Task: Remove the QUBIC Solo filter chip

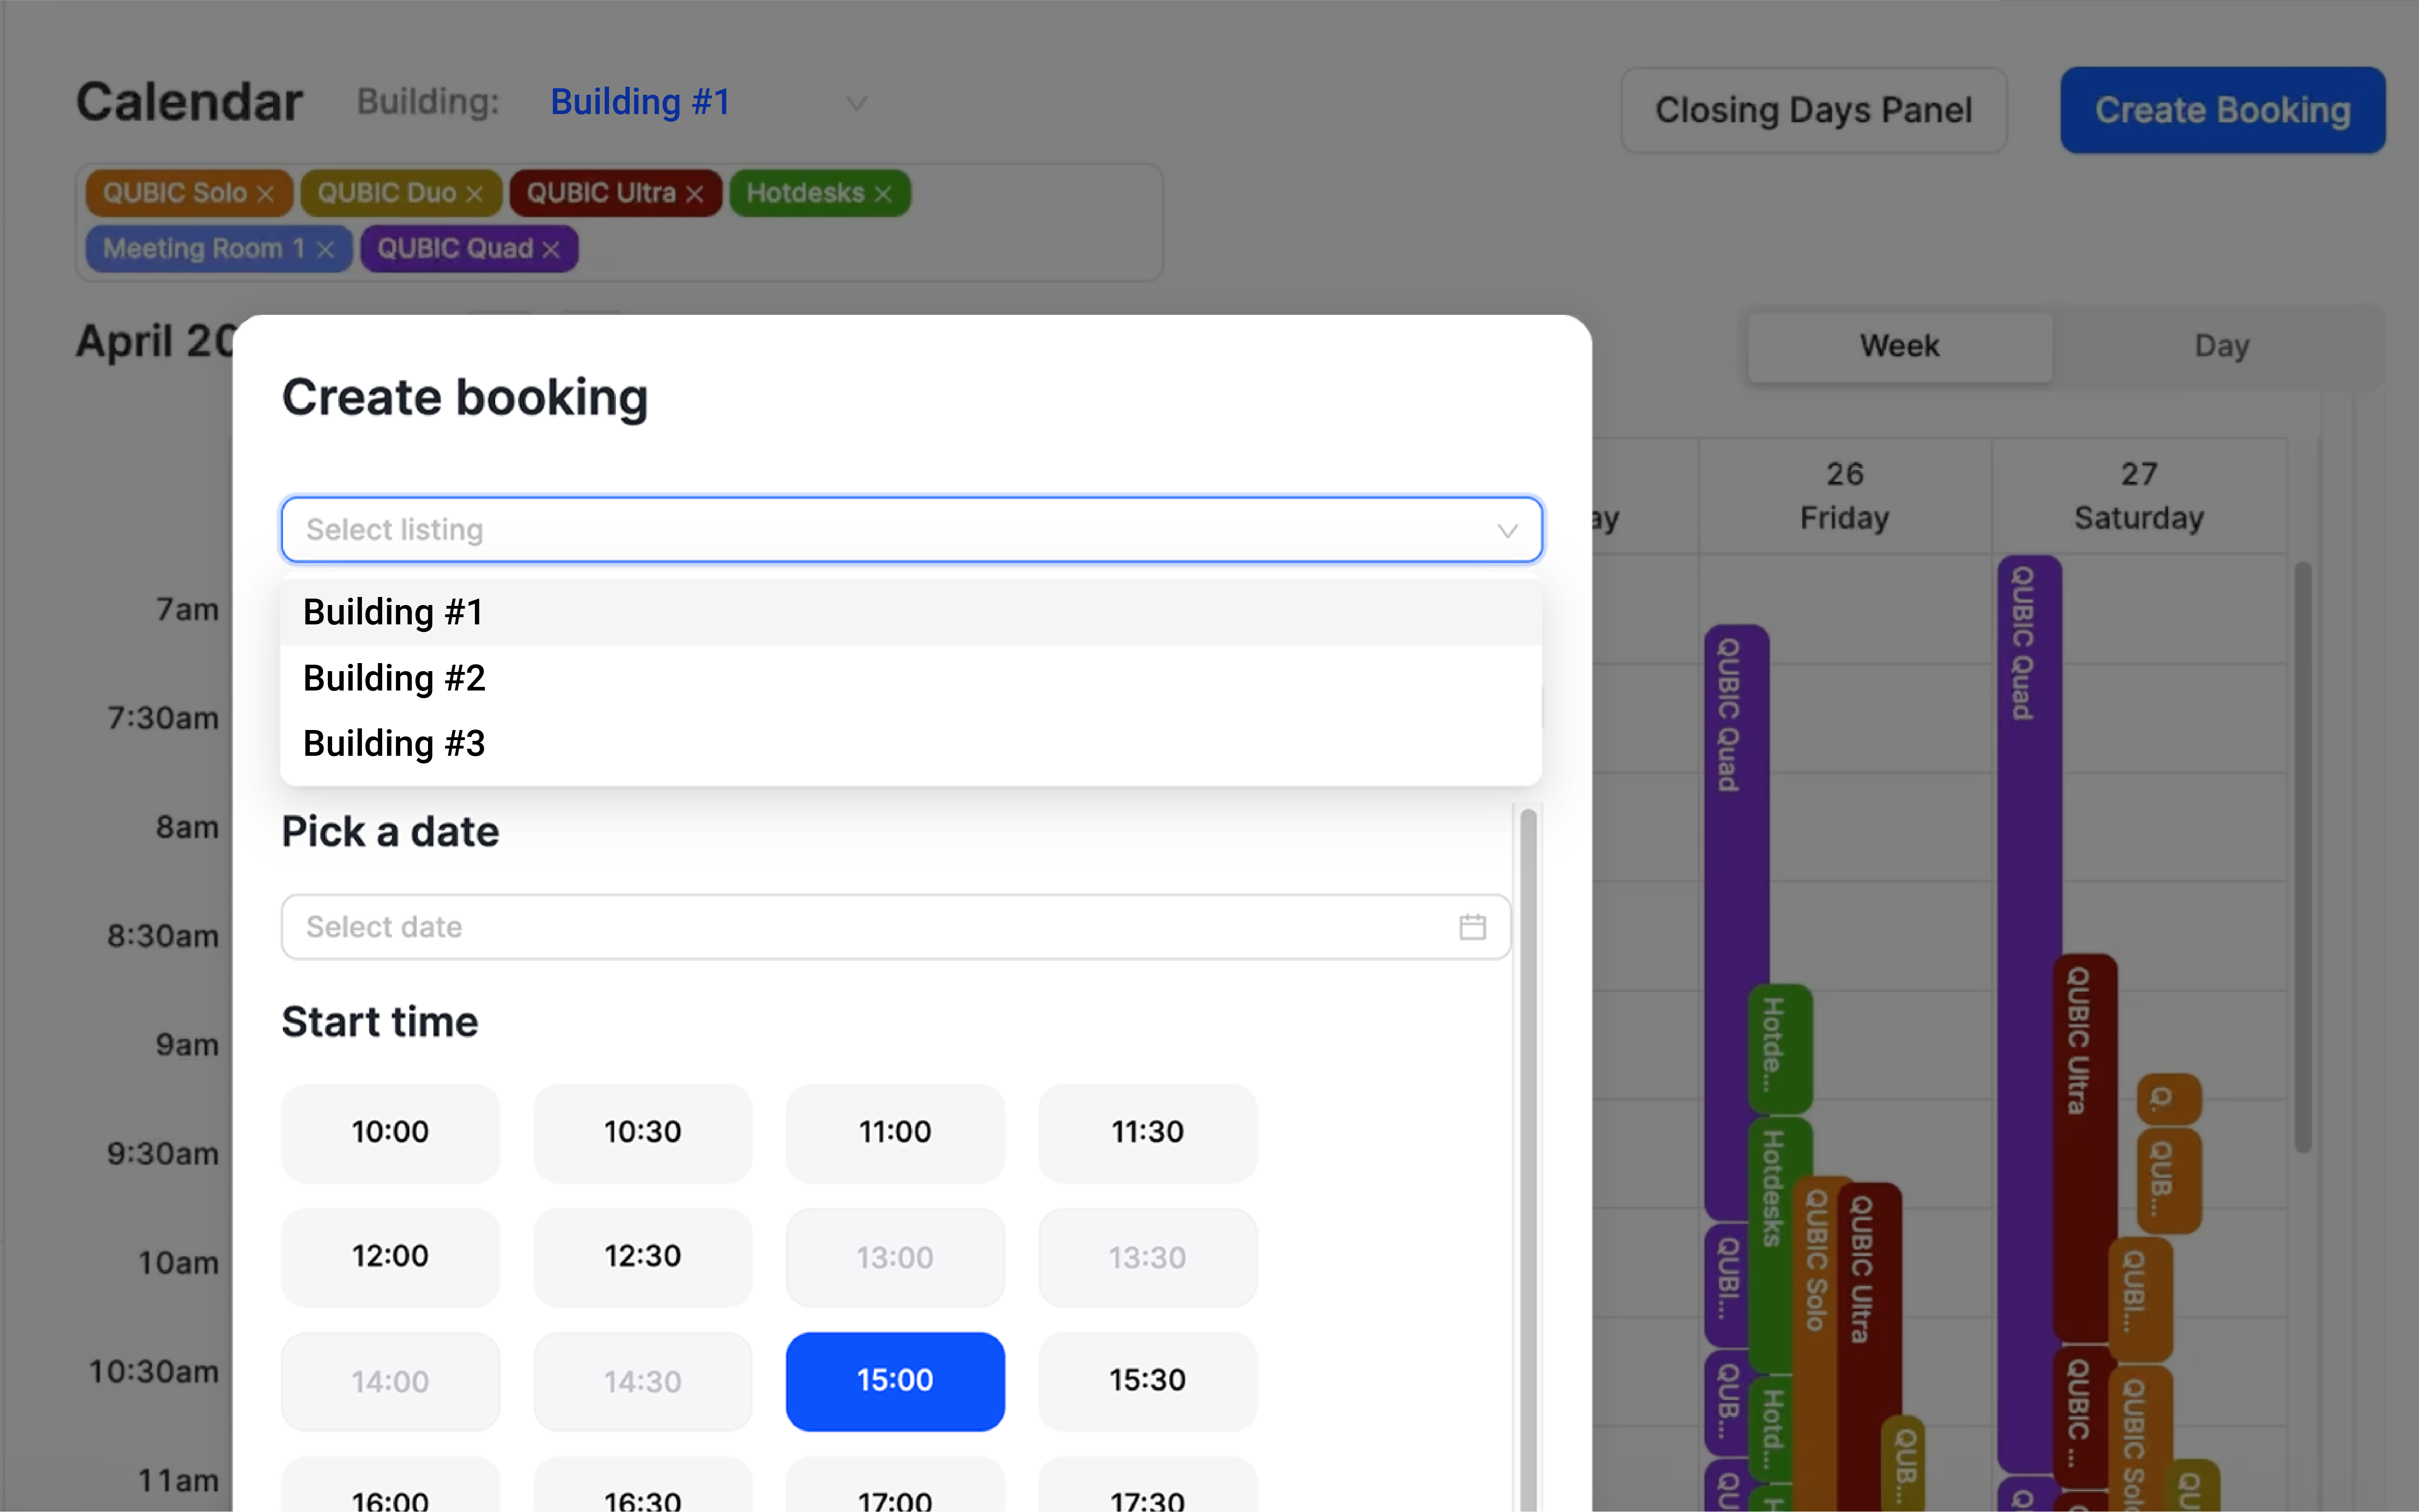Action: point(266,193)
